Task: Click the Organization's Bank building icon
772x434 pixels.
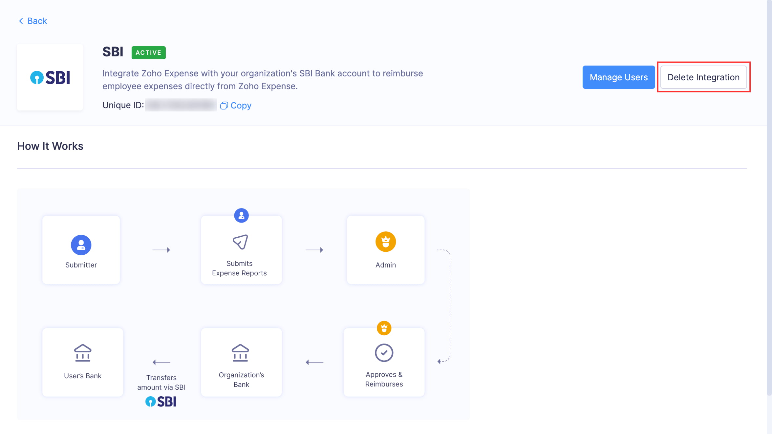Action: 241,353
